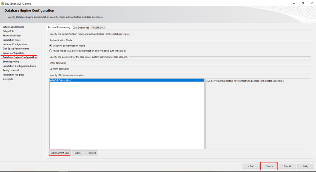The width and height of the screenshot is (316, 172).
Task: Click the Confirm password field
Action: pos(191,69)
